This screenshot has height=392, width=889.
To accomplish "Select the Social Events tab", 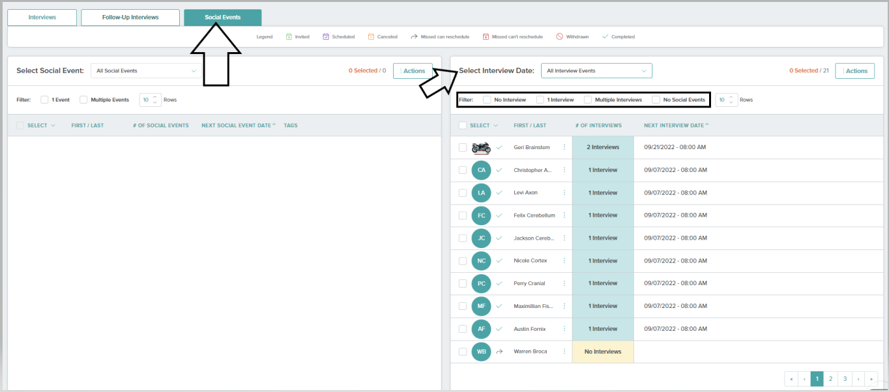I will [x=223, y=18].
